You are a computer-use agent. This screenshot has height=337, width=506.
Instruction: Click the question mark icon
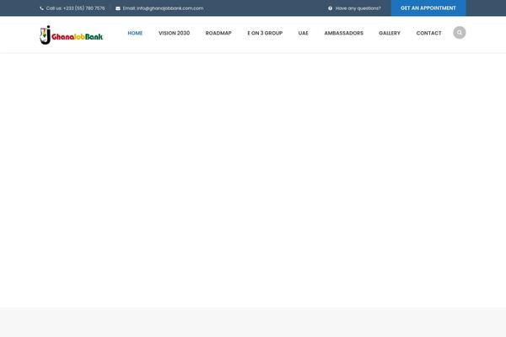[x=330, y=8]
